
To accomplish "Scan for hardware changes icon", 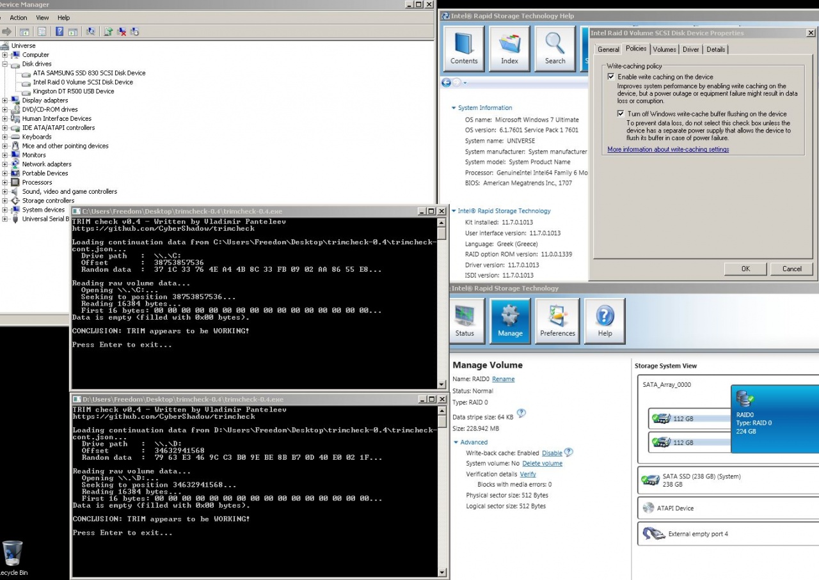I will (90, 31).
